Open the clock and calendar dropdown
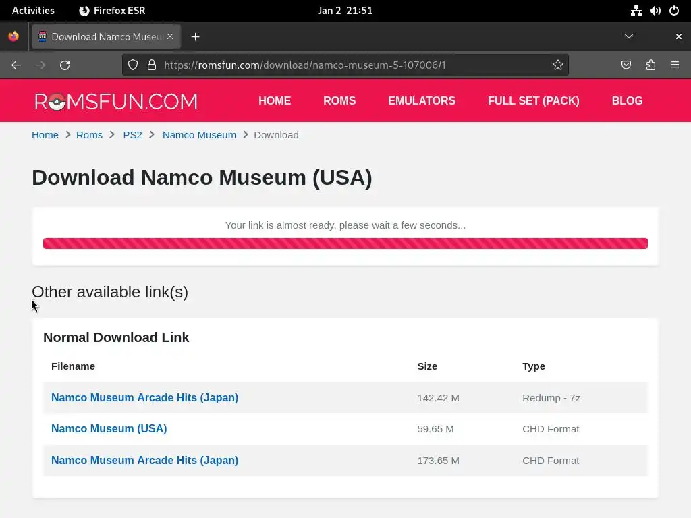Screen dimensions: 691x518 [x=345, y=11]
